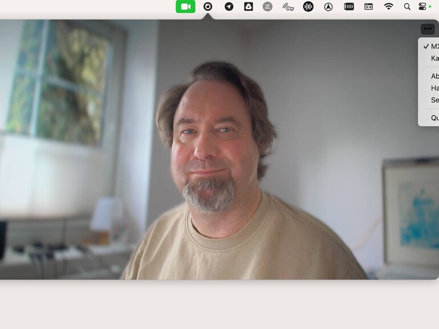
Task: Click the dark striped bar menu bar icon
Action: point(349,6)
